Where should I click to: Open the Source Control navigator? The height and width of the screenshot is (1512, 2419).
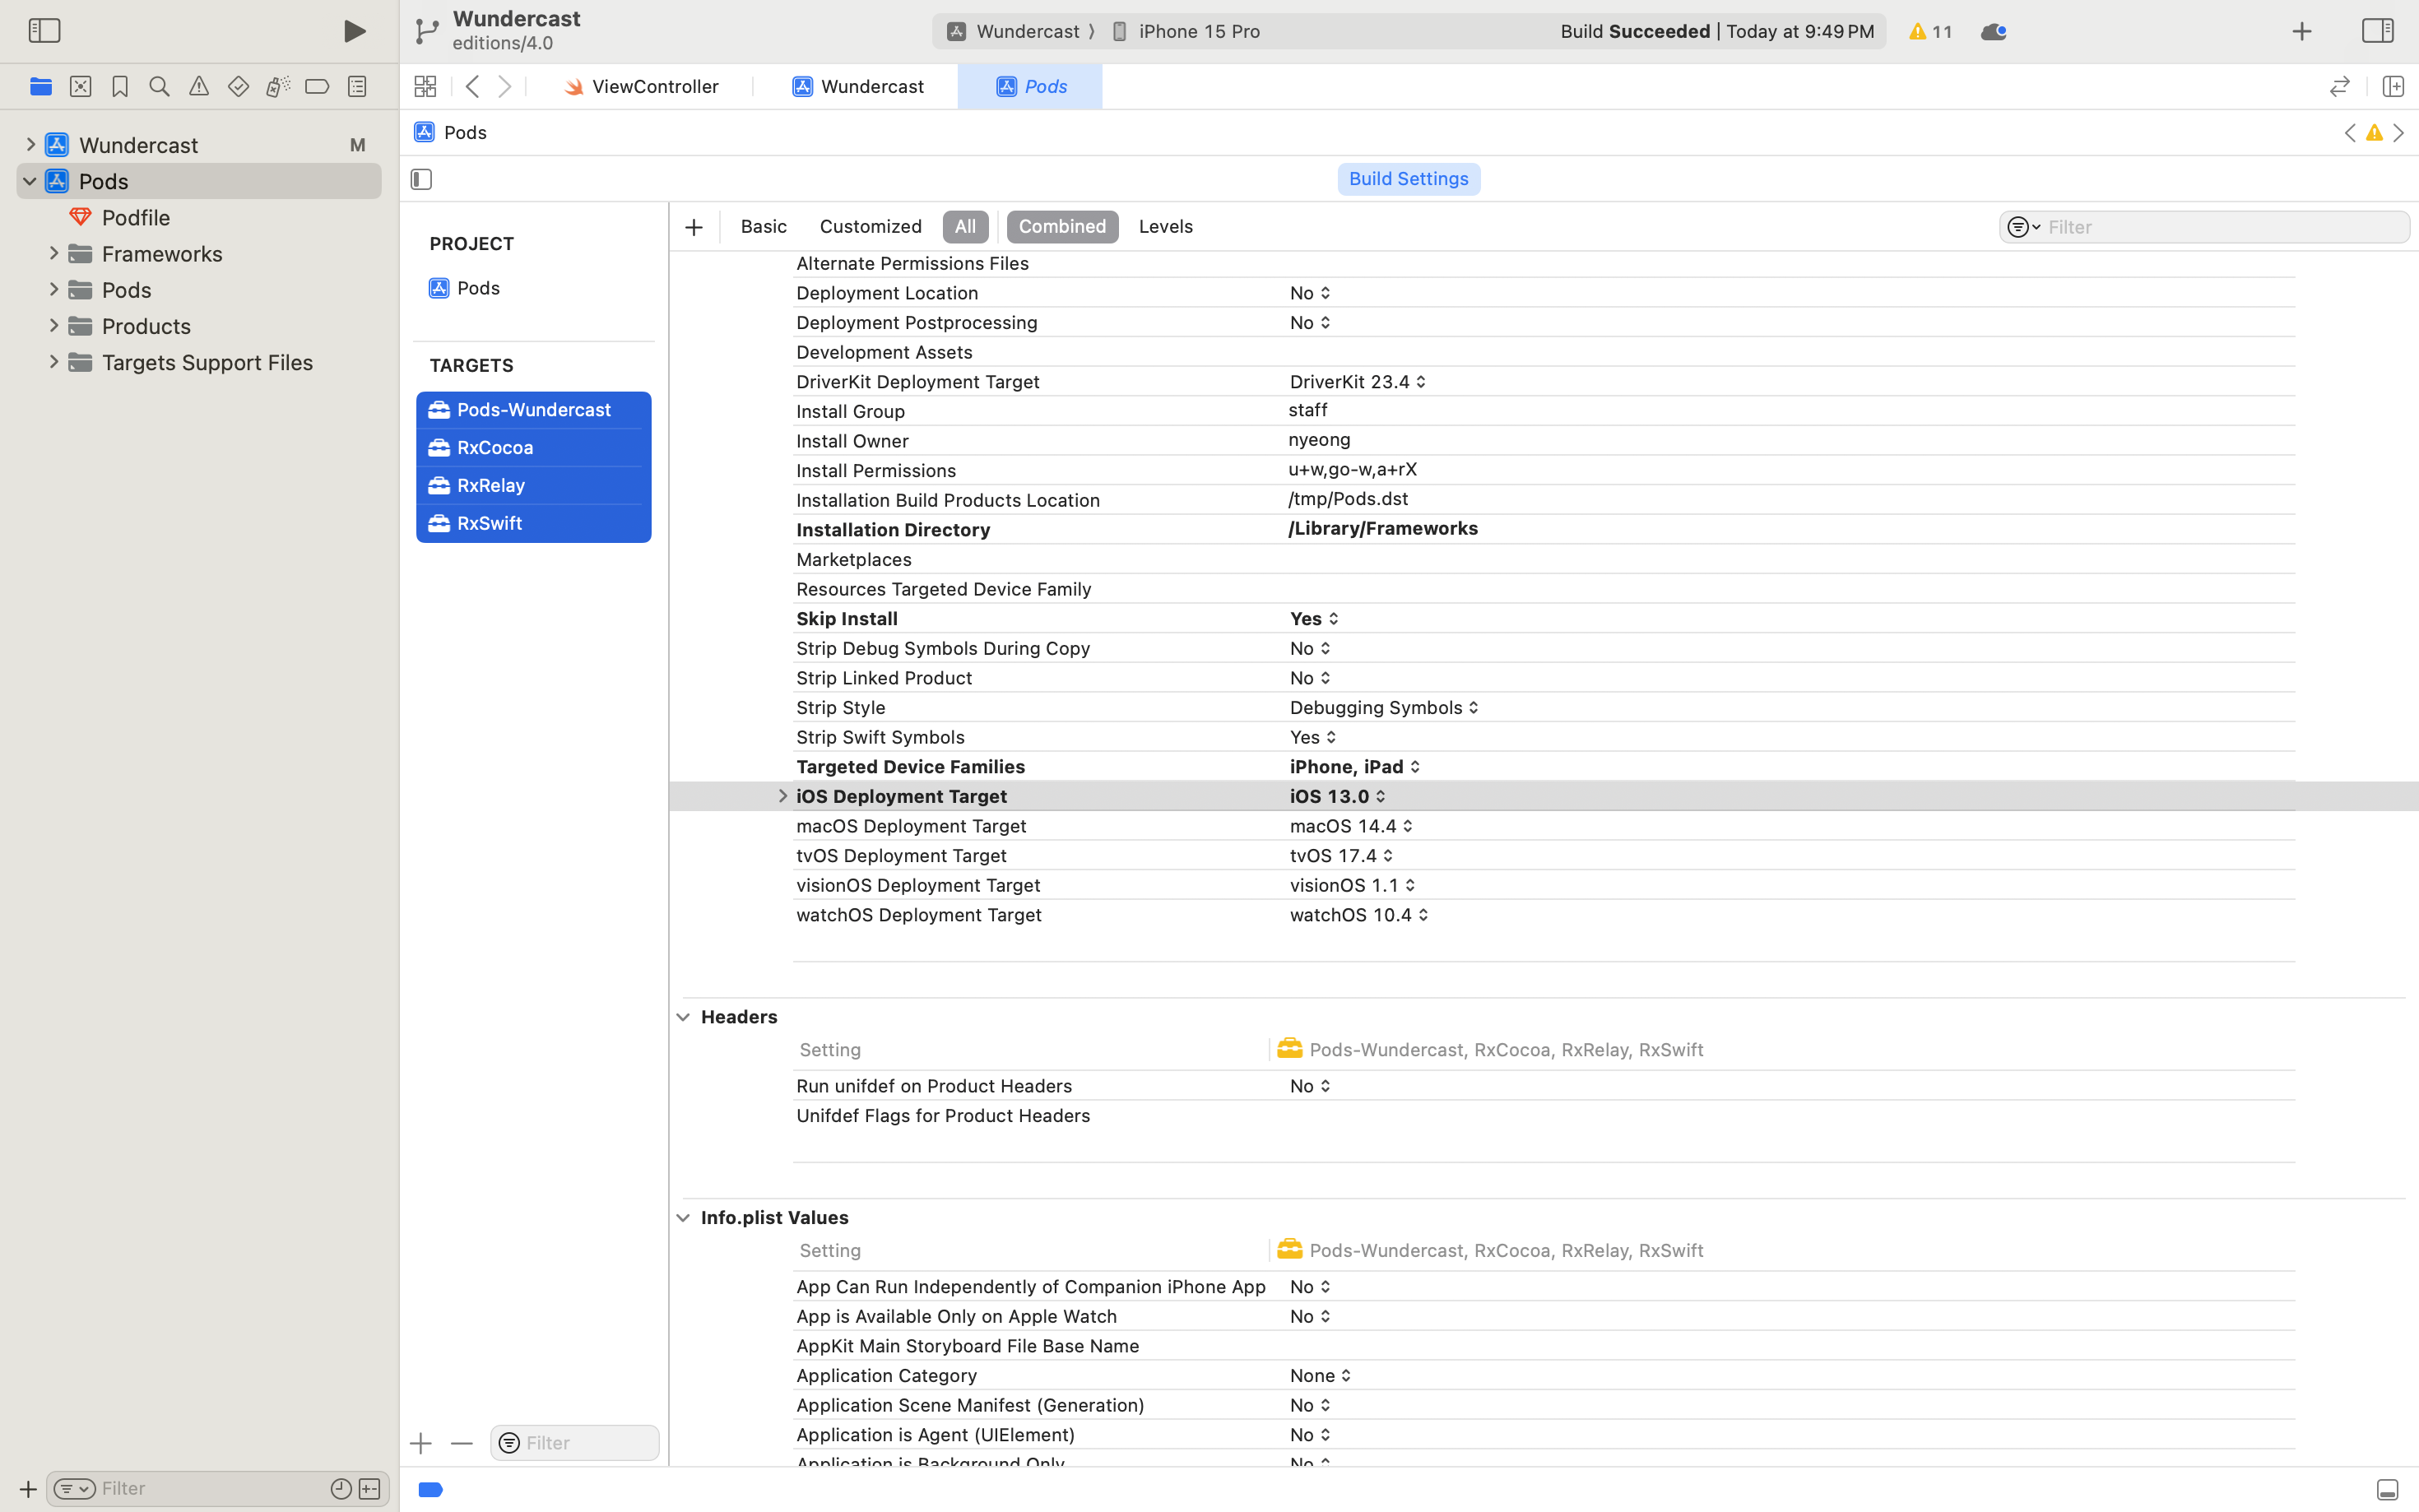(x=81, y=87)
